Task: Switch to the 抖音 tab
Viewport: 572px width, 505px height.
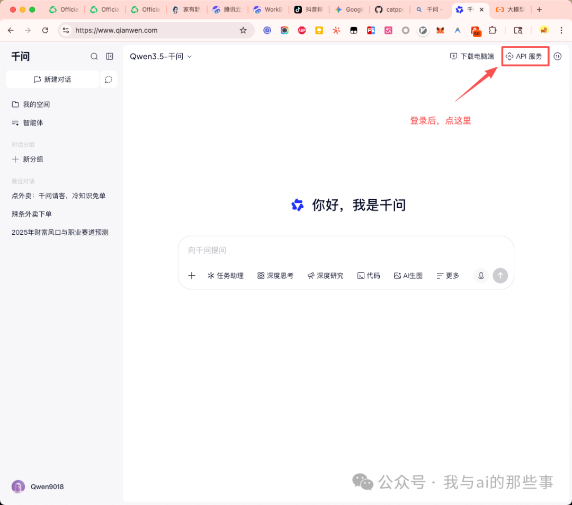Action: pyautogui.click(x=309, y=10)
